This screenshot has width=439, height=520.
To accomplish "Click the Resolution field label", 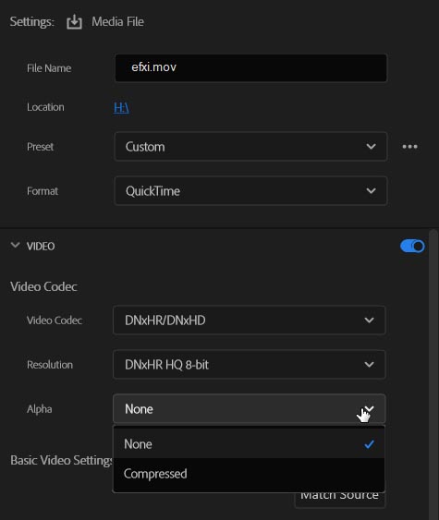I will coord(50,365).
